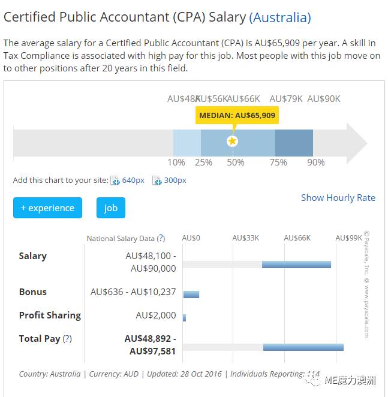Click the gold star median marker
The image size is (388, 397).
tap(232, 141)
